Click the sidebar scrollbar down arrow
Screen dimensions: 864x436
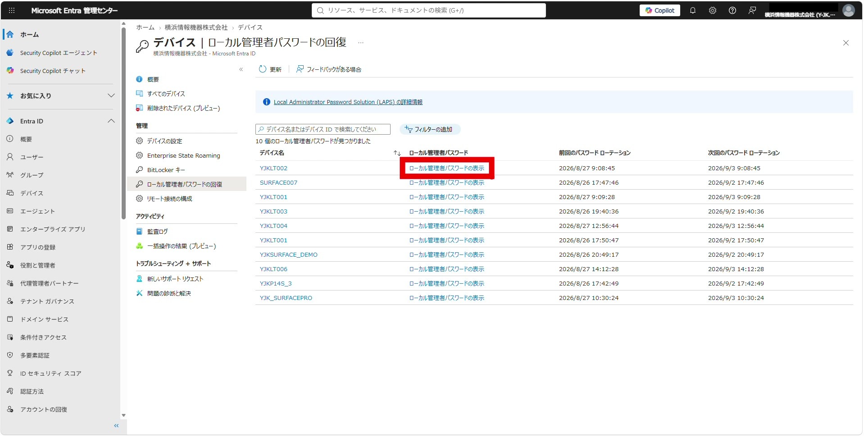pos(123,415)
